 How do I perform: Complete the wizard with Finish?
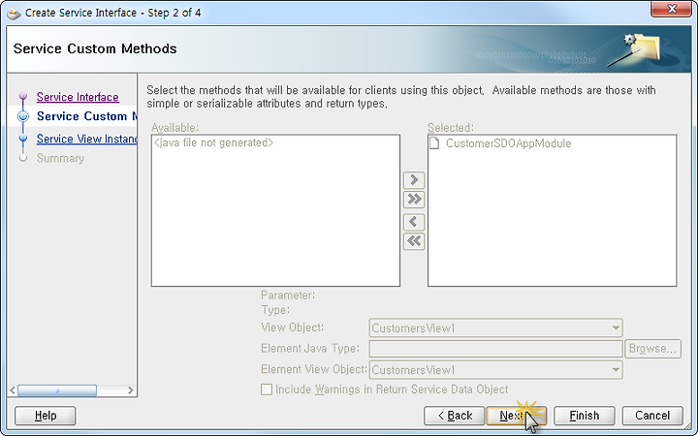coord(584,416)
